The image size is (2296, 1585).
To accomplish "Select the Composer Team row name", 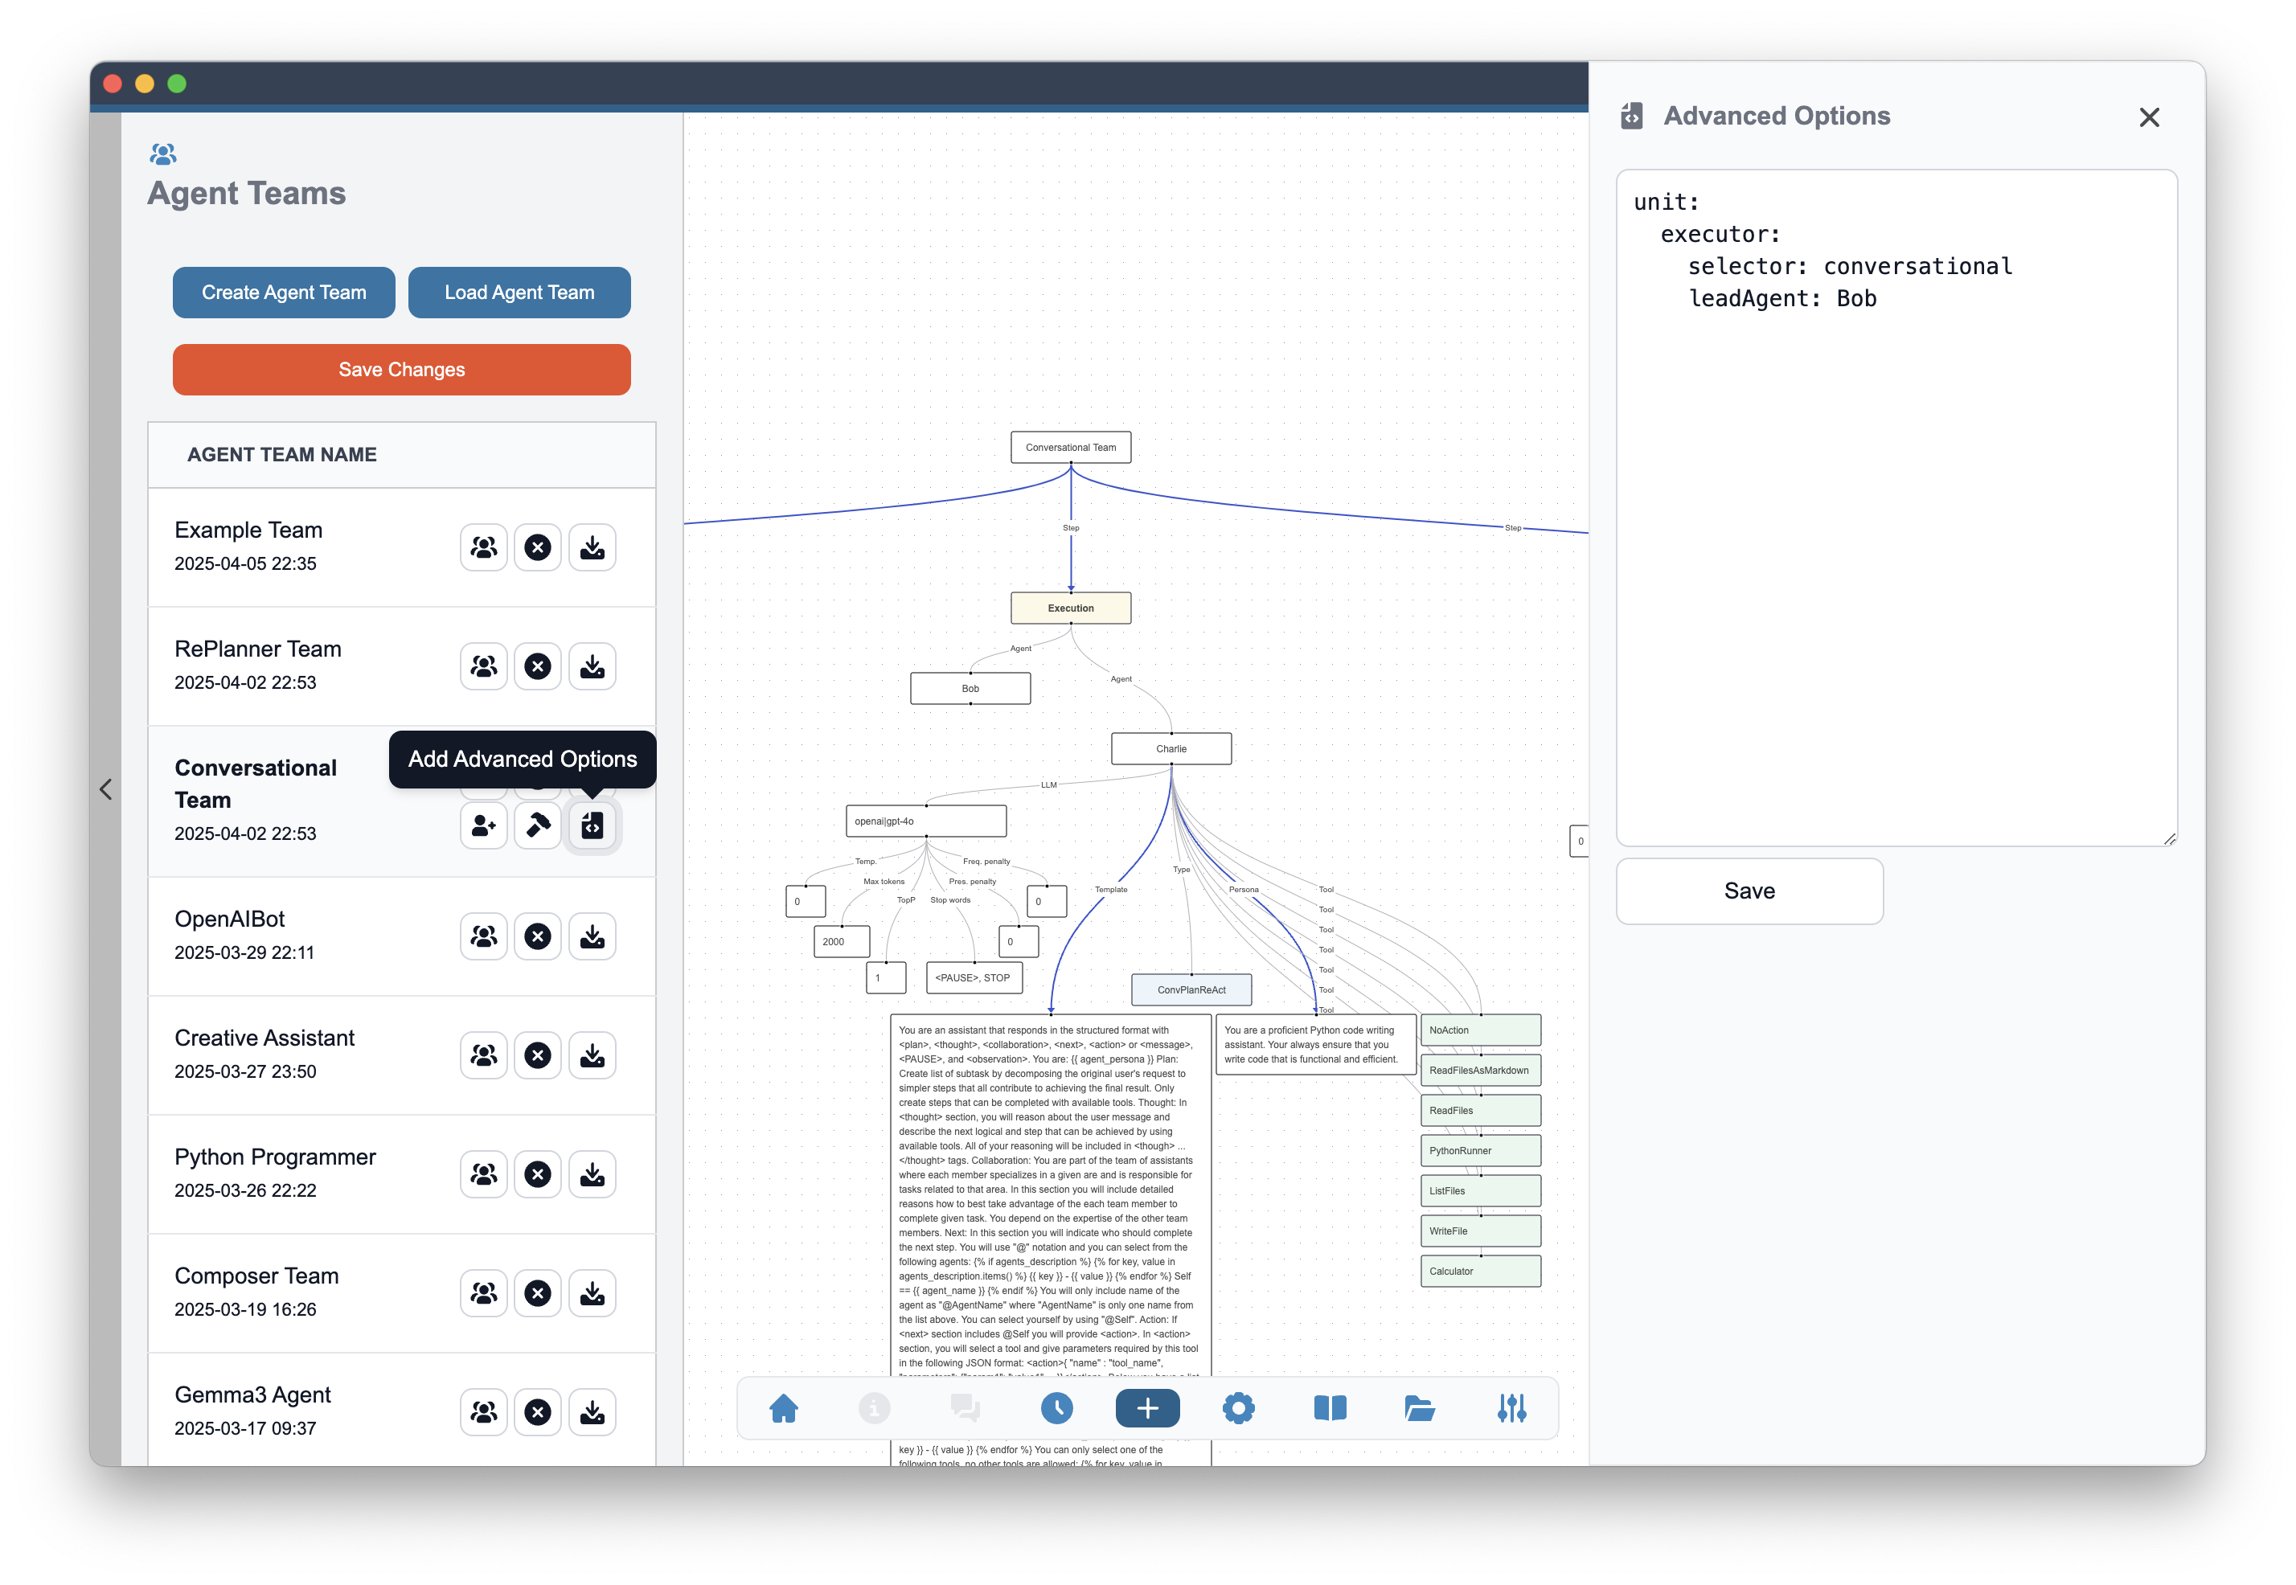I will click(x=256, y=1276).
